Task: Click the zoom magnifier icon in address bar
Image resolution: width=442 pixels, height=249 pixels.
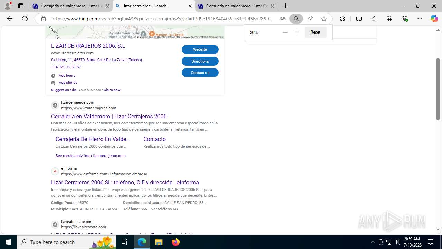Action: pyautogui.click(x=296, y=19)
